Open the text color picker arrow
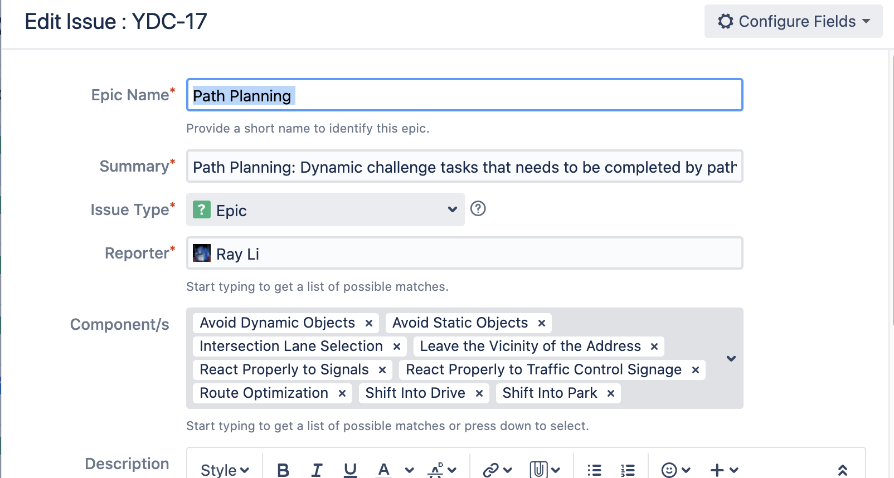Screen dimensions: 894x478 click(410, 470)
